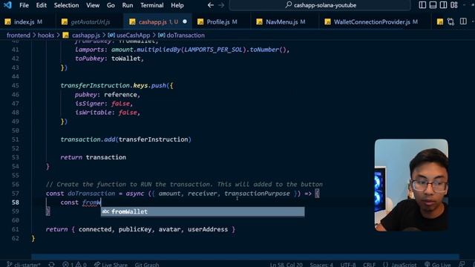
Task: Accept the fromWallet autocomplete suggestion
Action: point(203,211)
